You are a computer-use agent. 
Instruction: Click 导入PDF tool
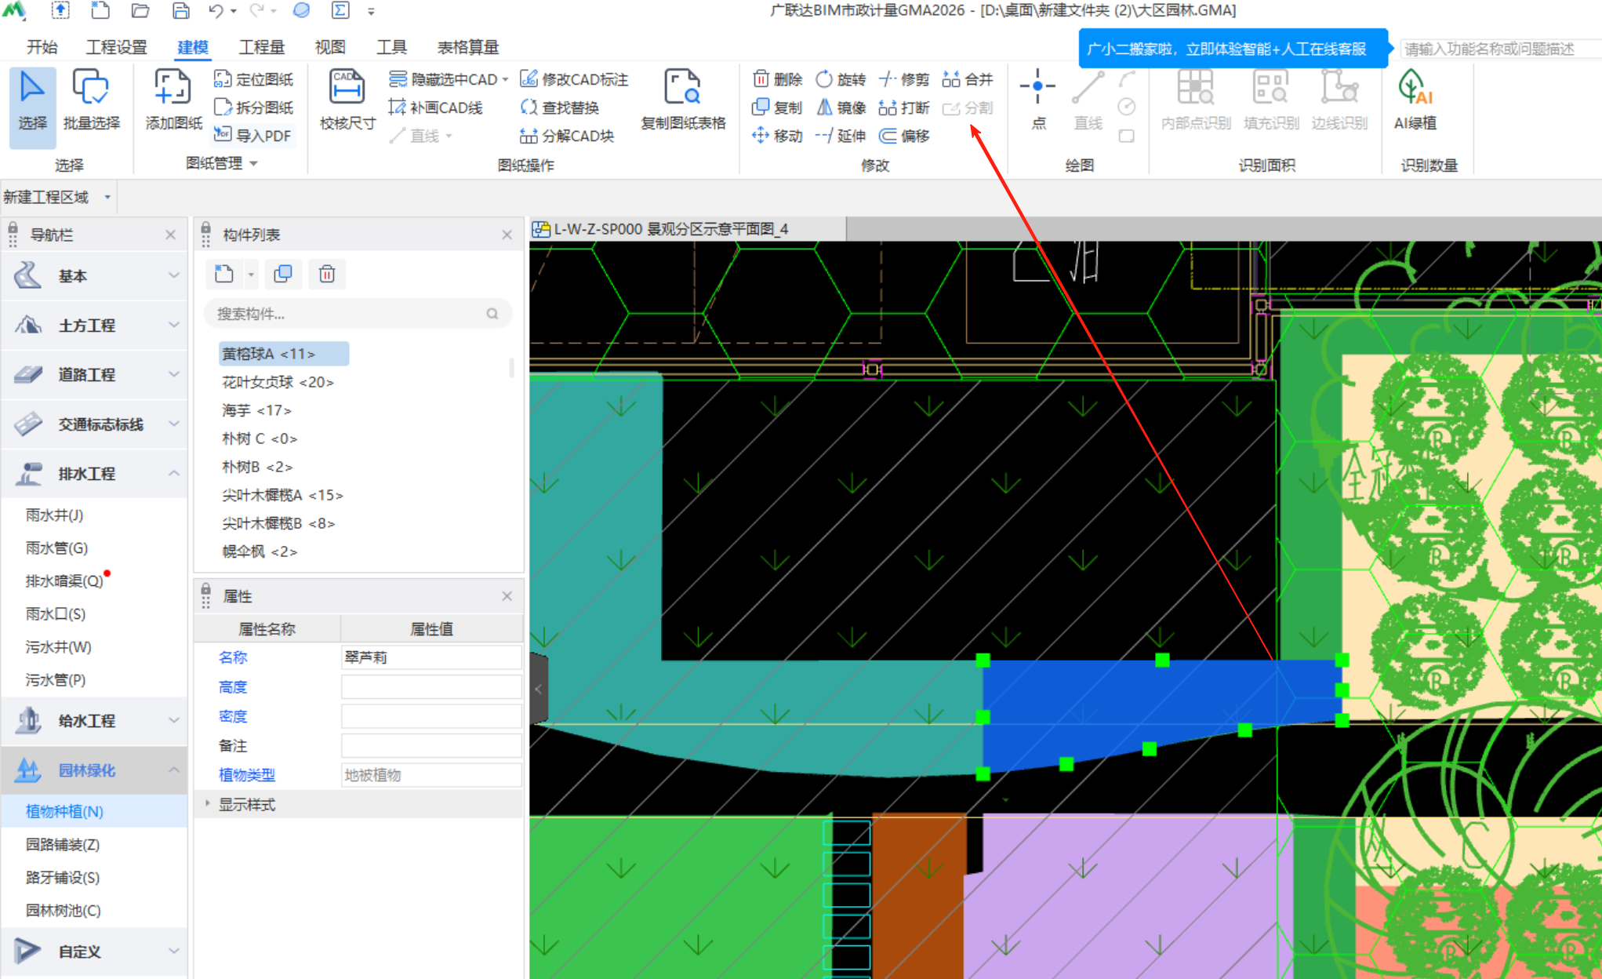(252, 135)
